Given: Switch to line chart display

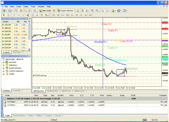Looking at the screenshot, I should tap(87, 11).
